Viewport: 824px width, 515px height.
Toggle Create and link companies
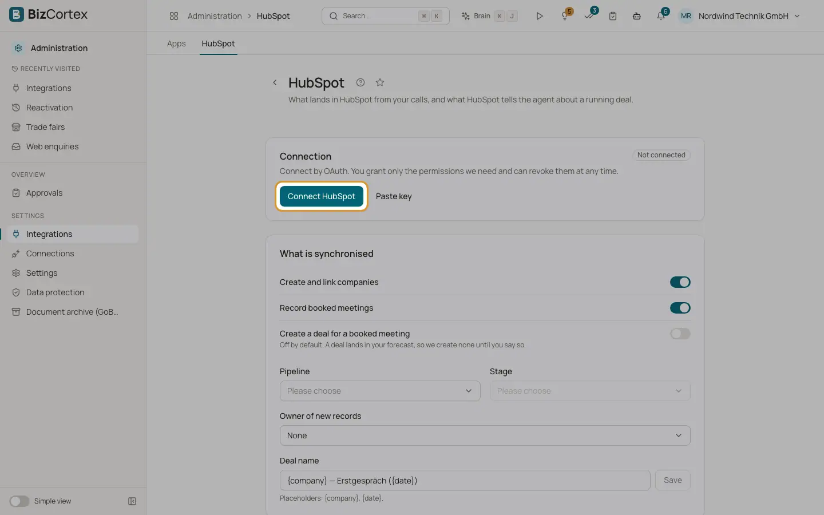pos(680,282)
